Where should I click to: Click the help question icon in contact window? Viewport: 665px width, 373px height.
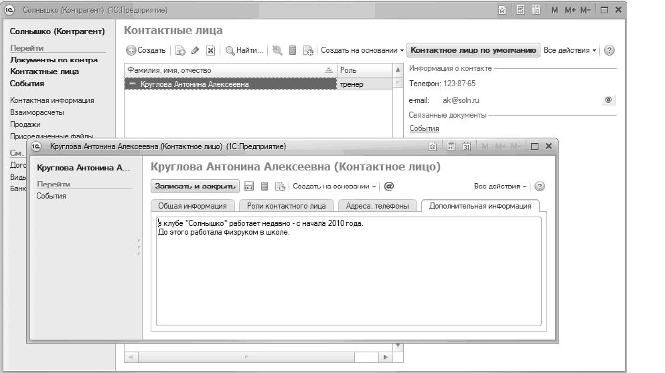click(x=540, y=186)
